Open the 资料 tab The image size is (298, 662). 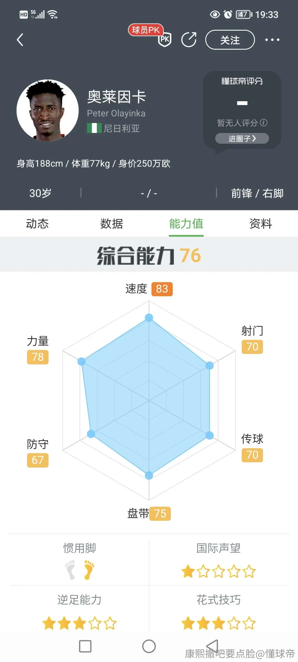click(x=261, y=223)
